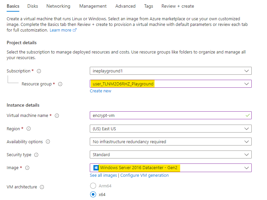Click Availability options info icon

(x=48, y=142)
